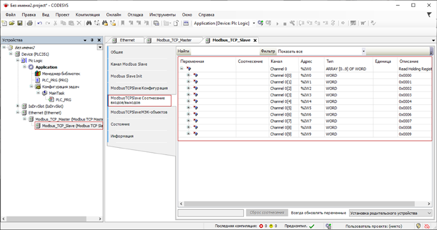Select Modbus_TCP_Slave in device tree
The height and width of the screenshot is (230, 437).
72,126
